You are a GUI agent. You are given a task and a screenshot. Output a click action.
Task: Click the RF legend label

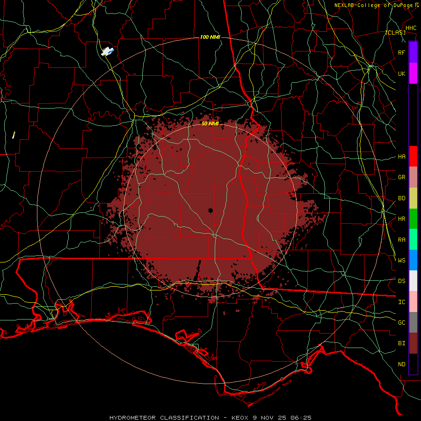[x=401, y=52]
